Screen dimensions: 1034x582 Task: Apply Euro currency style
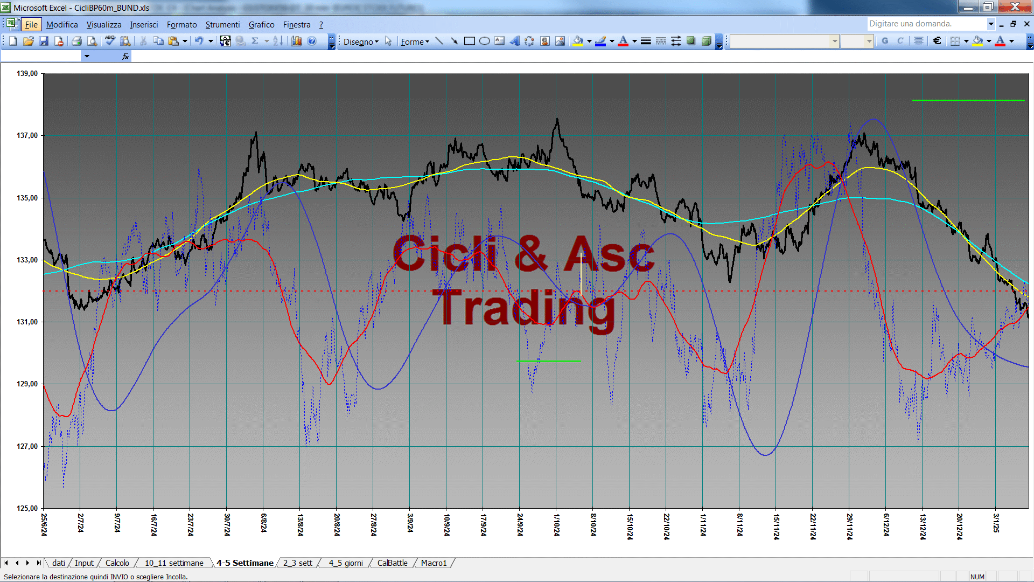pyautogui.click(x=937, y=41)
